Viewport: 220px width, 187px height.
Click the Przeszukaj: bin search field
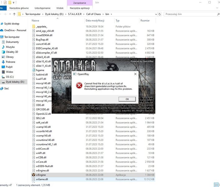point(191,14)
